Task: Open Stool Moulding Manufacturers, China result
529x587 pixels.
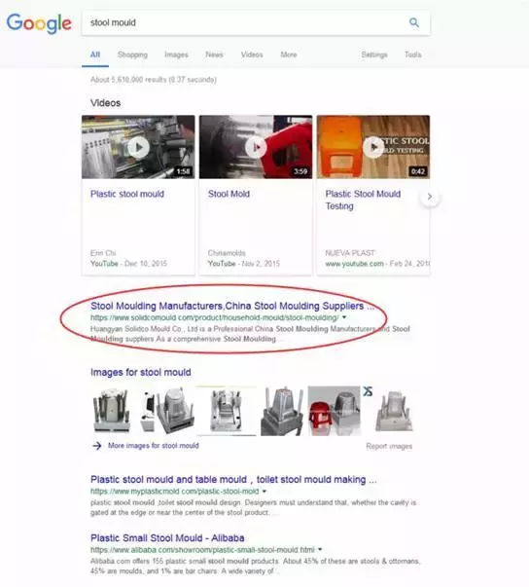Action: click(x=232, y=306)
